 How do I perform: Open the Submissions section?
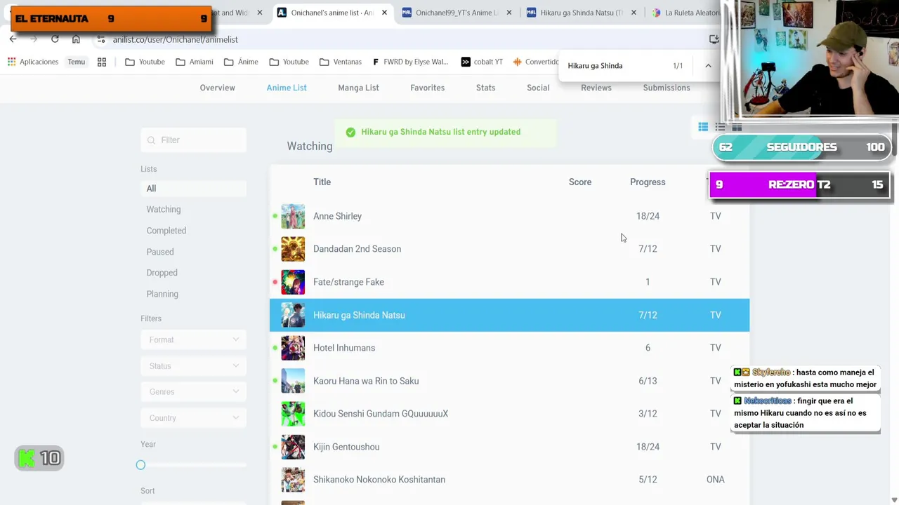pyautogui.click(x=667, y=88)
